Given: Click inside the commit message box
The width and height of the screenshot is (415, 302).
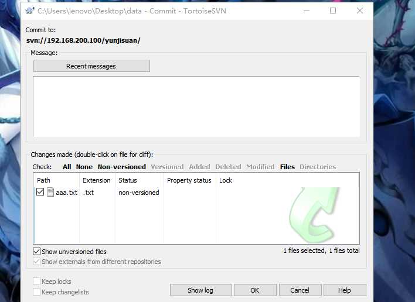Looking at the screenshot, I should coord(196,107).
